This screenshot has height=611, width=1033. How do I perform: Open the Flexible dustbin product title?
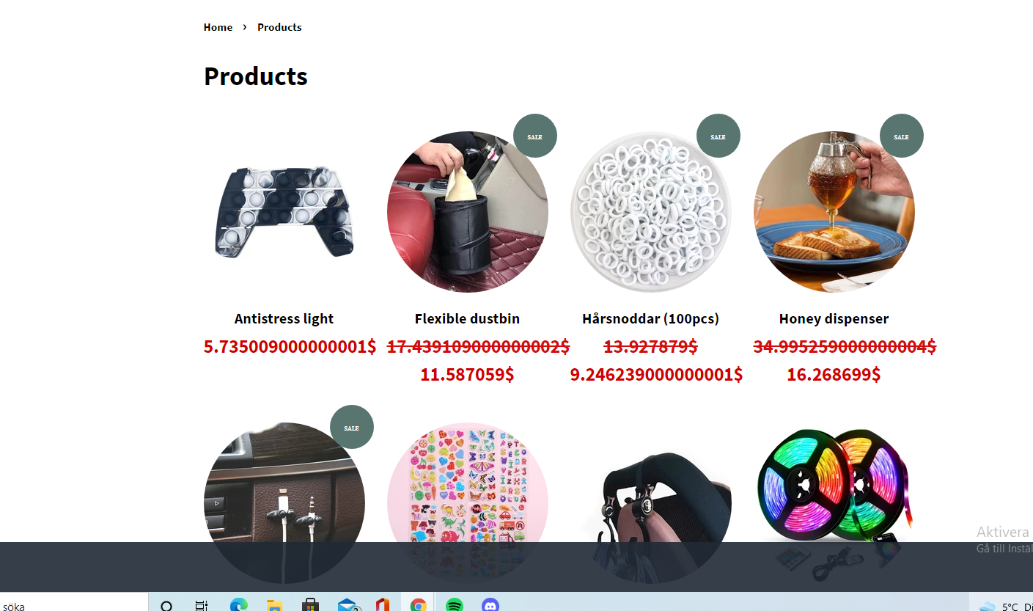point(467,318)
